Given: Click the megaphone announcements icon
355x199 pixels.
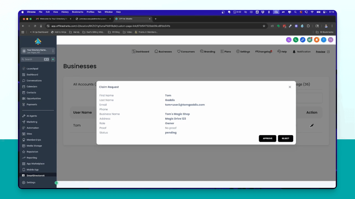Looking at the screenshot, I should pos(310,40).
